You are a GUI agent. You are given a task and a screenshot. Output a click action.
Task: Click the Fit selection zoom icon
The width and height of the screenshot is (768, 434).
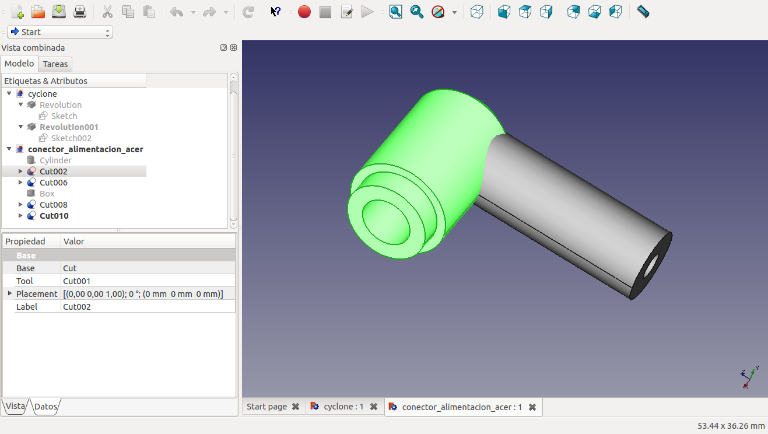coord(417,12)
